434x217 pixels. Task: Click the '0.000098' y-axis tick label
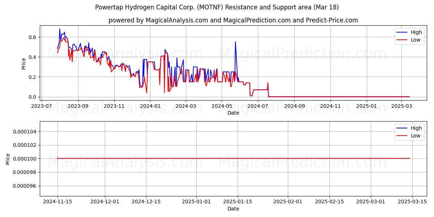point(25,172)
